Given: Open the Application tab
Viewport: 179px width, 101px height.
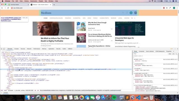Looking at the screenshot, I should tap(51, 49).
